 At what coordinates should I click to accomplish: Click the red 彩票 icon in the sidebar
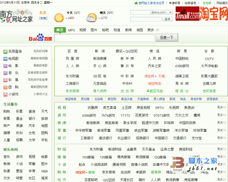(x=5, y=80)
